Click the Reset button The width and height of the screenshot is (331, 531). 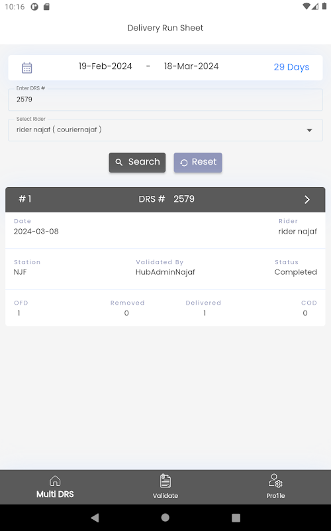(x=198, y=163)
